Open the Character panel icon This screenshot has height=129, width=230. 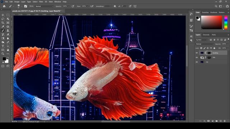pyautogui.click(x=191, y=36)
